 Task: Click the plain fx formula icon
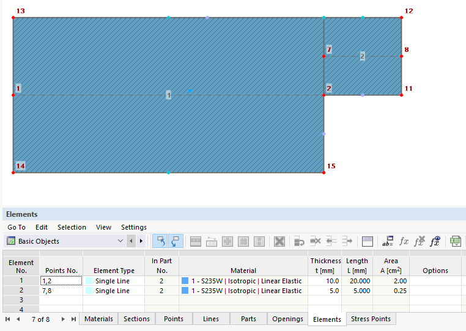(404, 241)
